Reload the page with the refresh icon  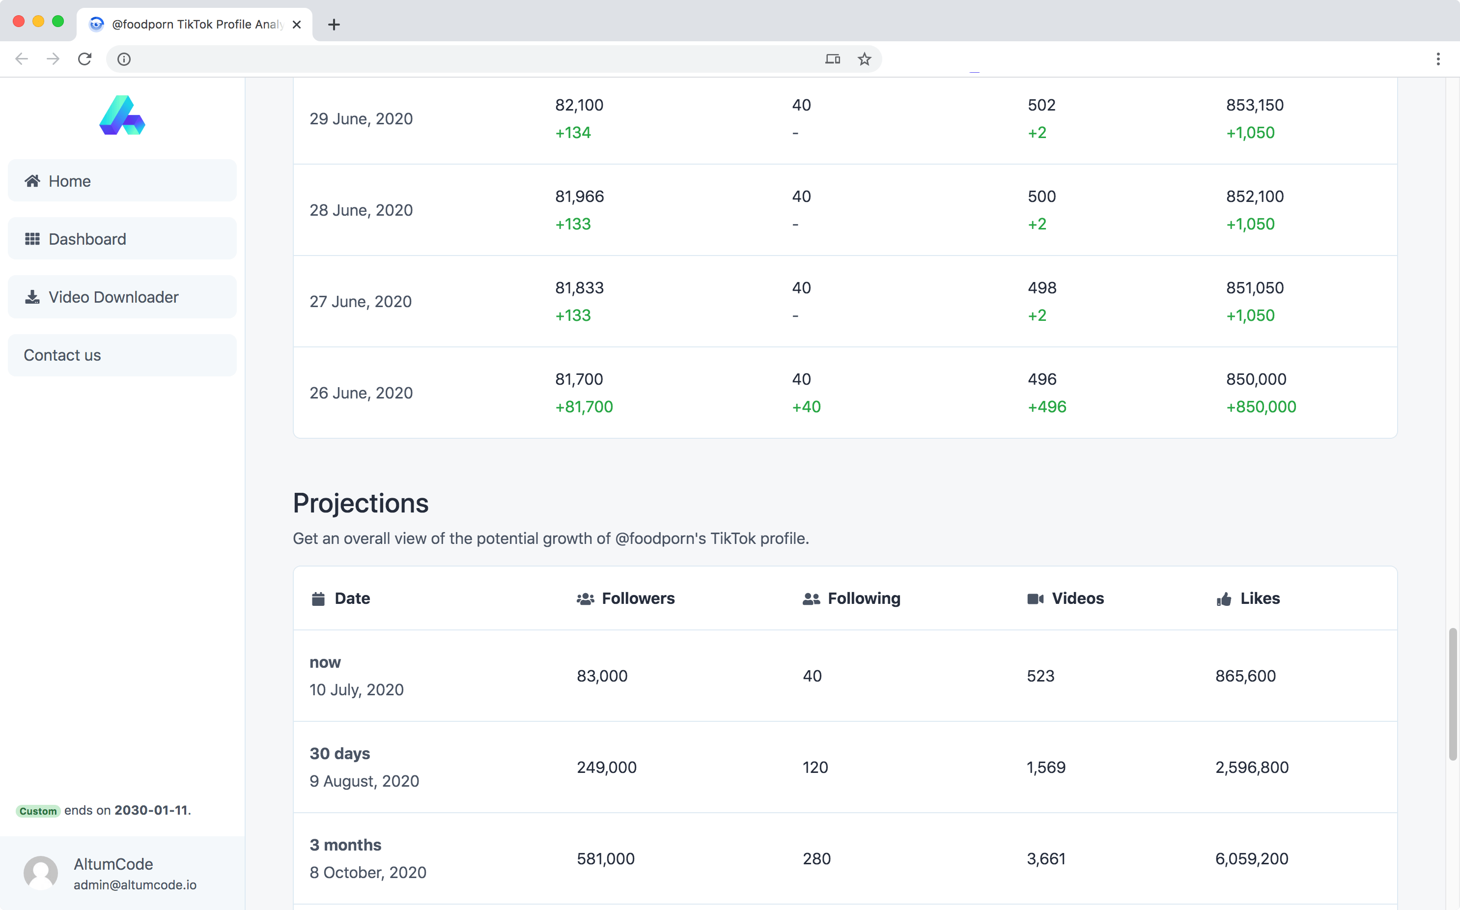pos(85,59)
